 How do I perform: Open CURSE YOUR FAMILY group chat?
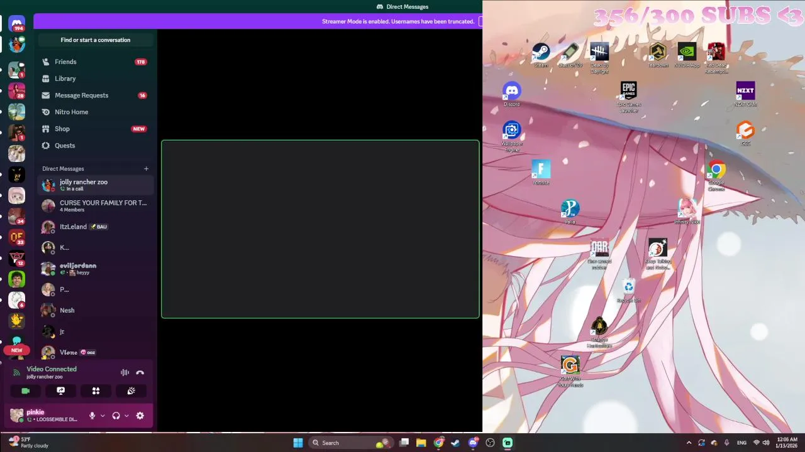(x=96, y=206)
